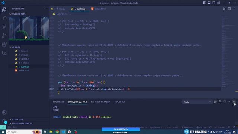Collapse the JS_BOOK folder section
Viewport: 238px width, 134px height.
[x=29, y=47]
